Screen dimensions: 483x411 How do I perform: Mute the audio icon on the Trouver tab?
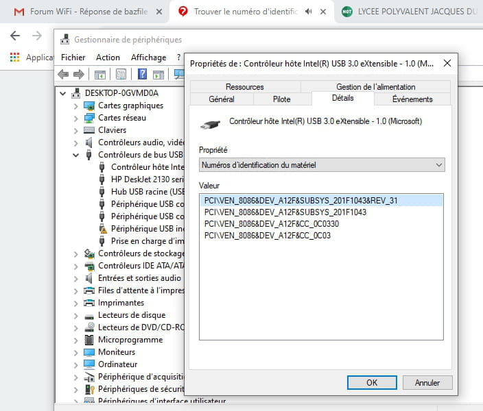(308, 12)
